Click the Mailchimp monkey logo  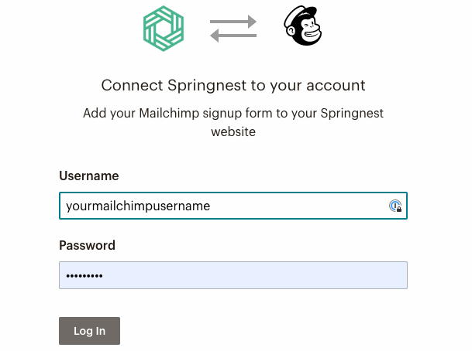(302, 26)
